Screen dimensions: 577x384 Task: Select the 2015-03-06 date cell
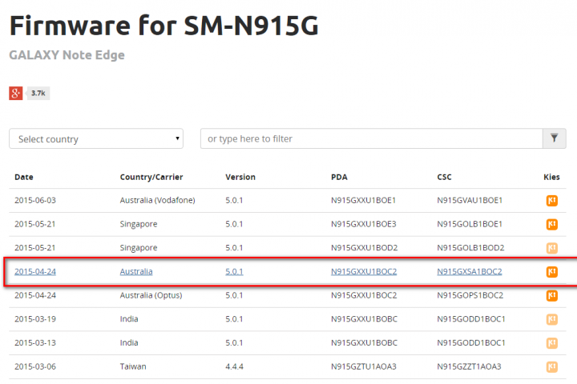[35, 366]
